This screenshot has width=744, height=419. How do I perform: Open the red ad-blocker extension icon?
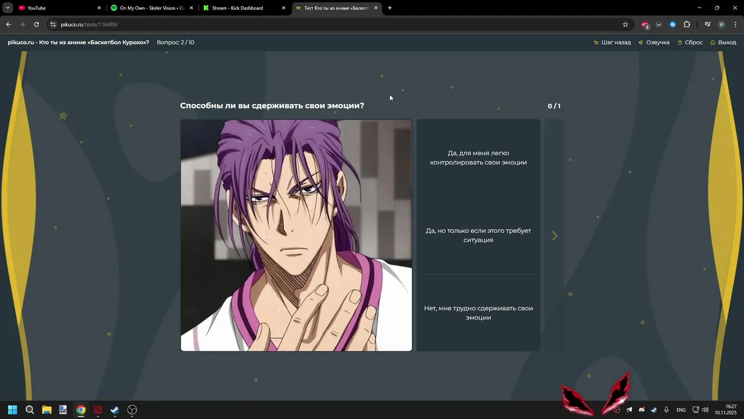pos(645,24)
